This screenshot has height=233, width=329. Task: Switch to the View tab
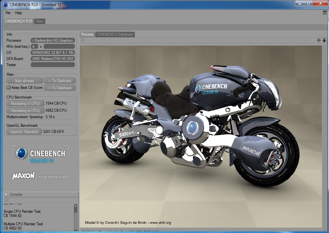(39, 21)
